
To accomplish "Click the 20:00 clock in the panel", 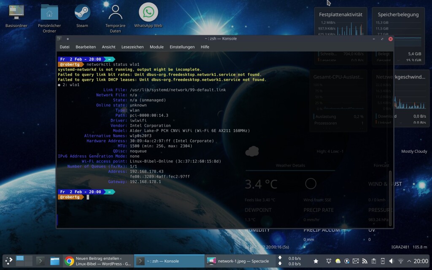I will click(421, 261).
